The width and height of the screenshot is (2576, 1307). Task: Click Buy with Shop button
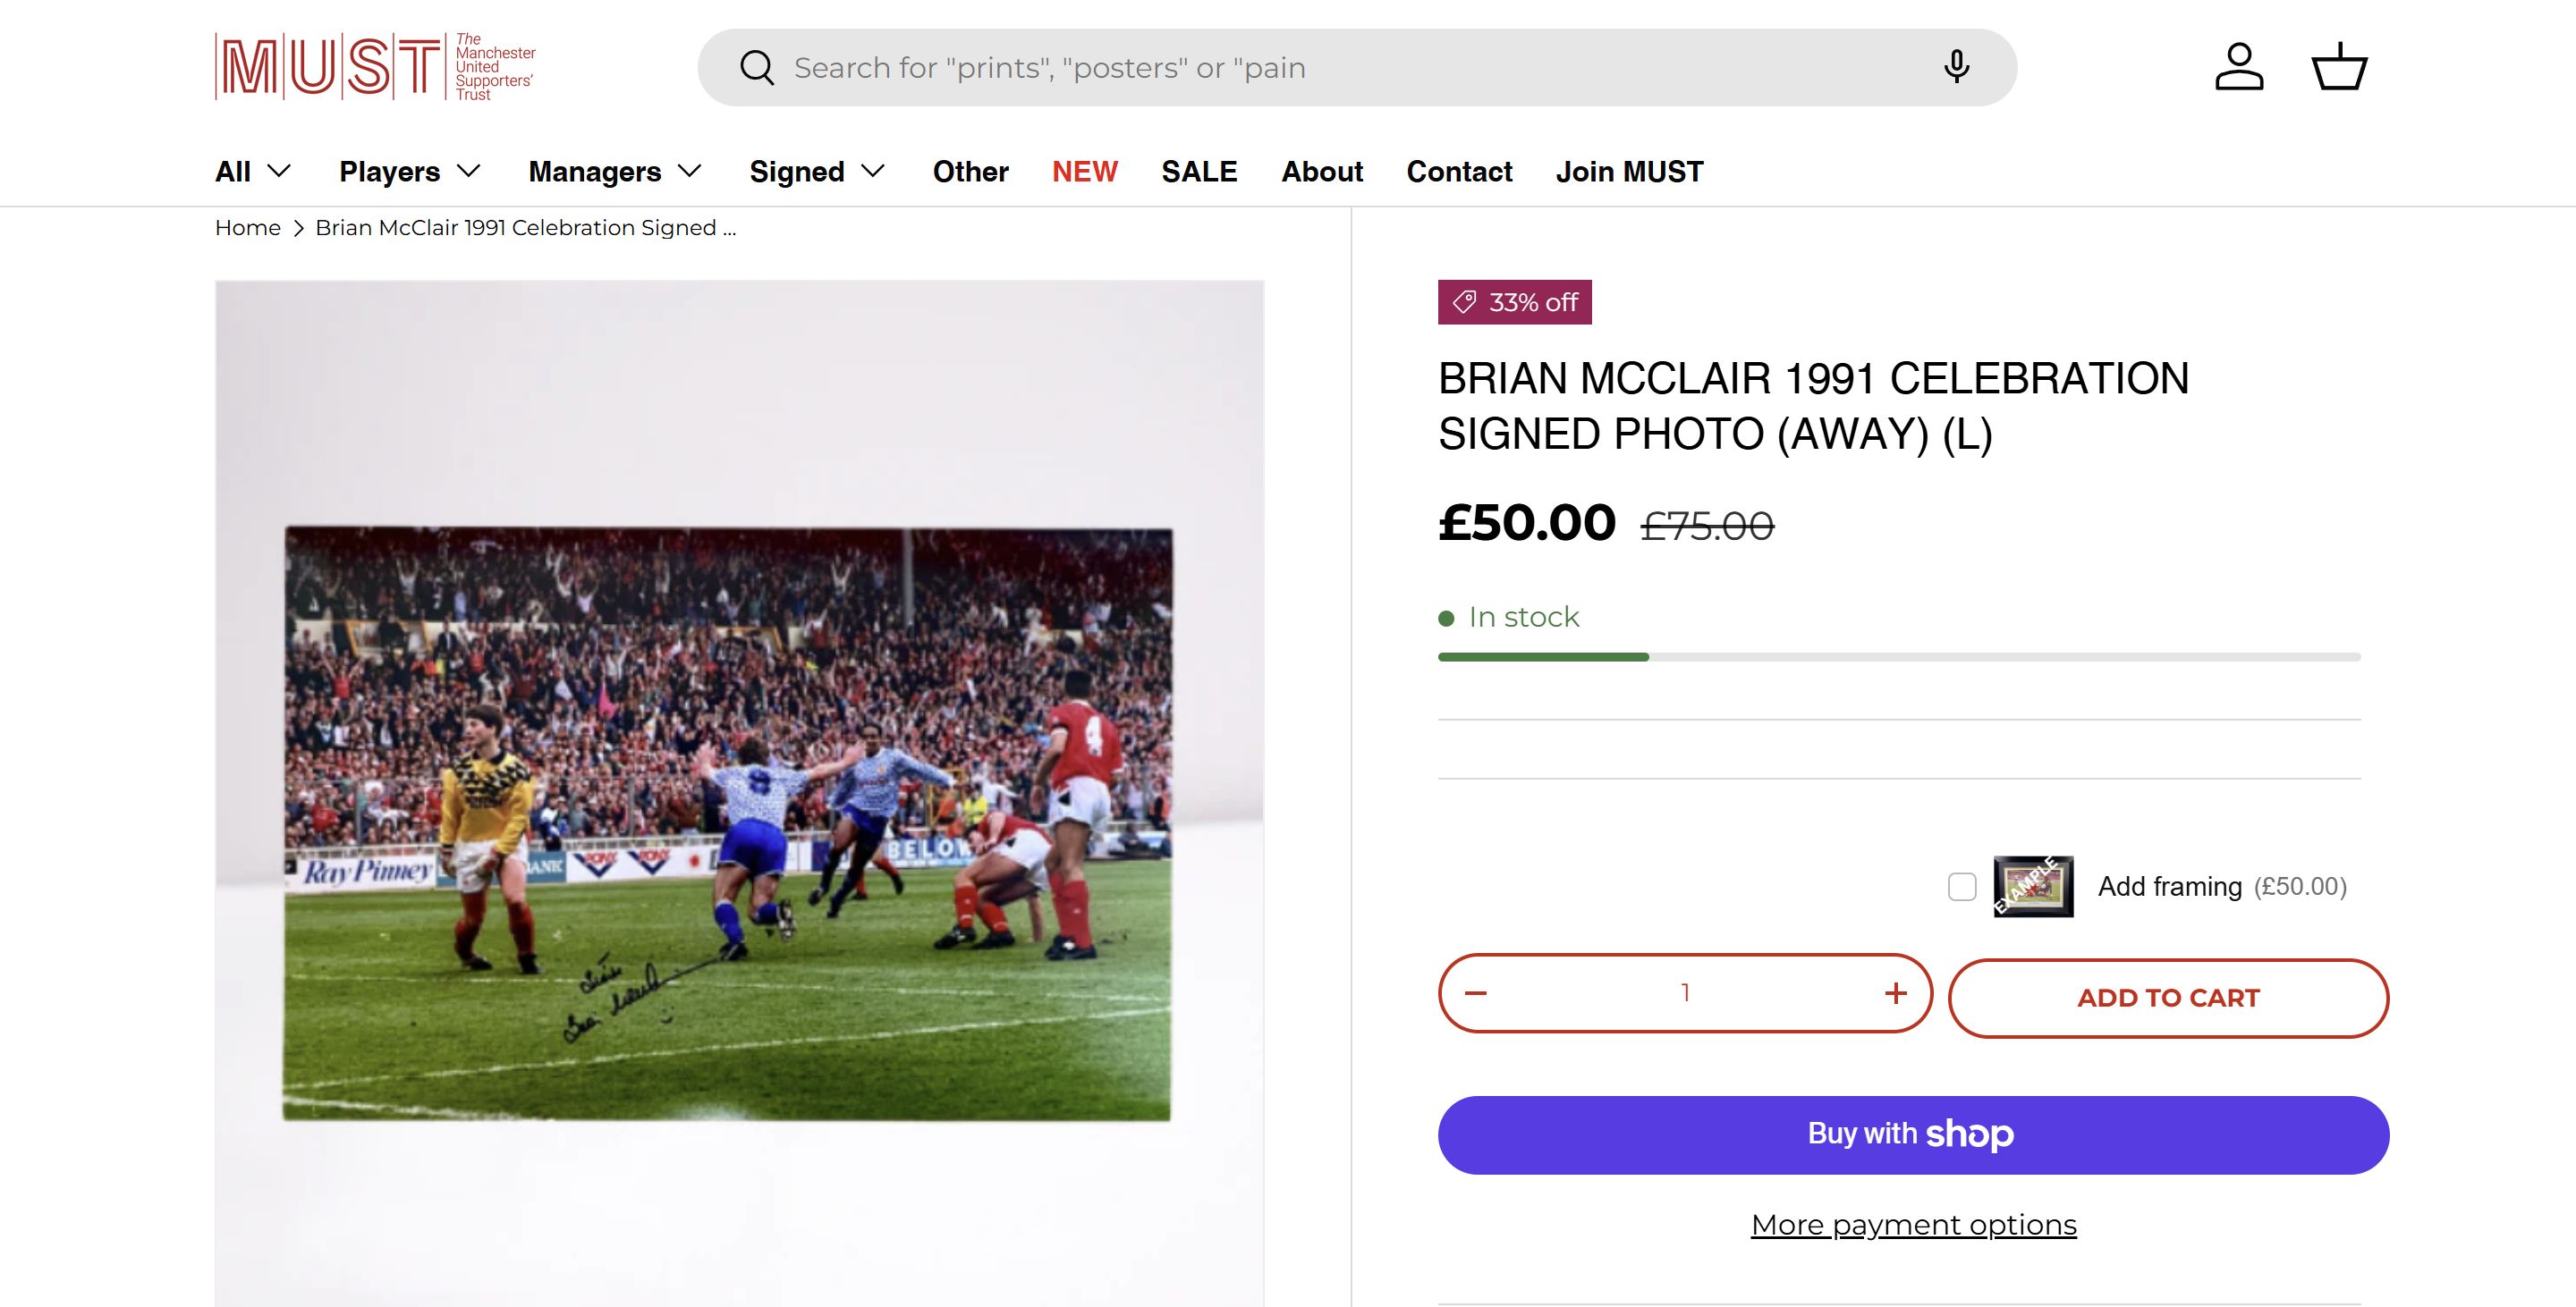click(x=1913, y=1134)
